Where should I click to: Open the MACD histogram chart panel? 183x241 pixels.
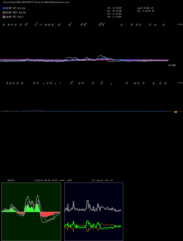coord(31,212)
